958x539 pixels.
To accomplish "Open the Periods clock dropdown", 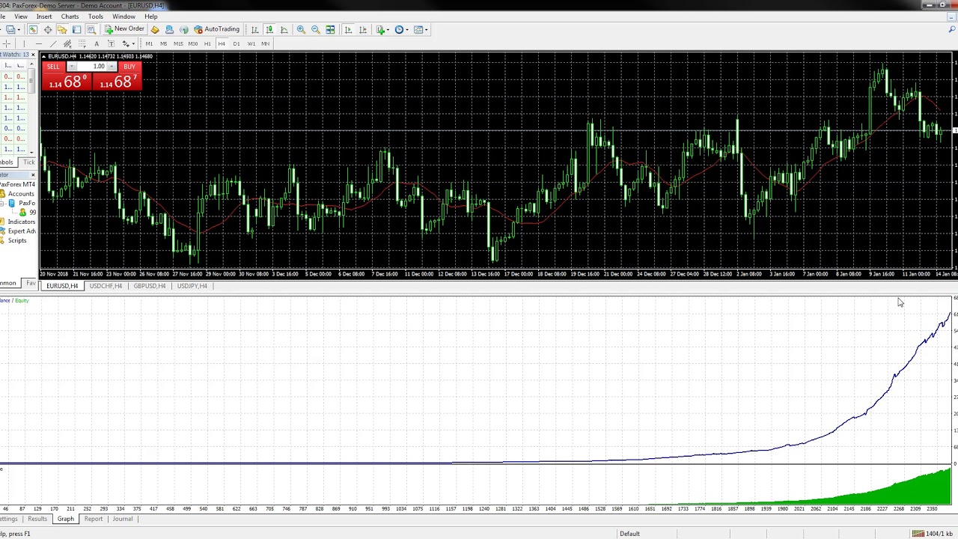I will tap(401, 29).
